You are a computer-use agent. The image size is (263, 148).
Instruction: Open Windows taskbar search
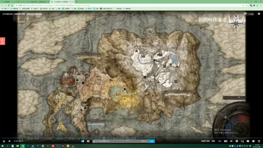click(7, 146)
